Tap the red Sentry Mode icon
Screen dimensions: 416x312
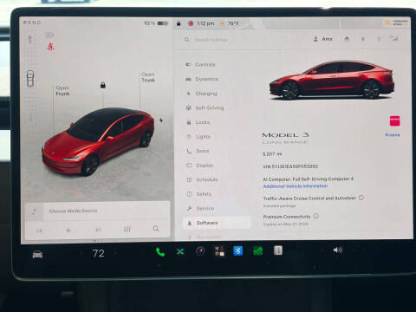tap(191, 23)
